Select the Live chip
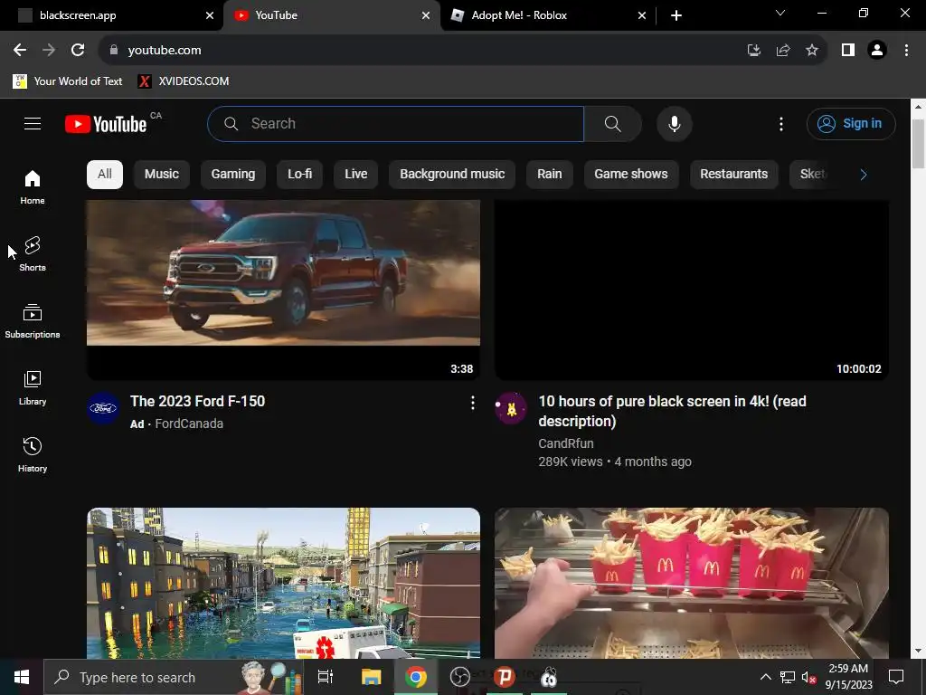The height and width of the screenshot is (695, 926). click(356, 175)
